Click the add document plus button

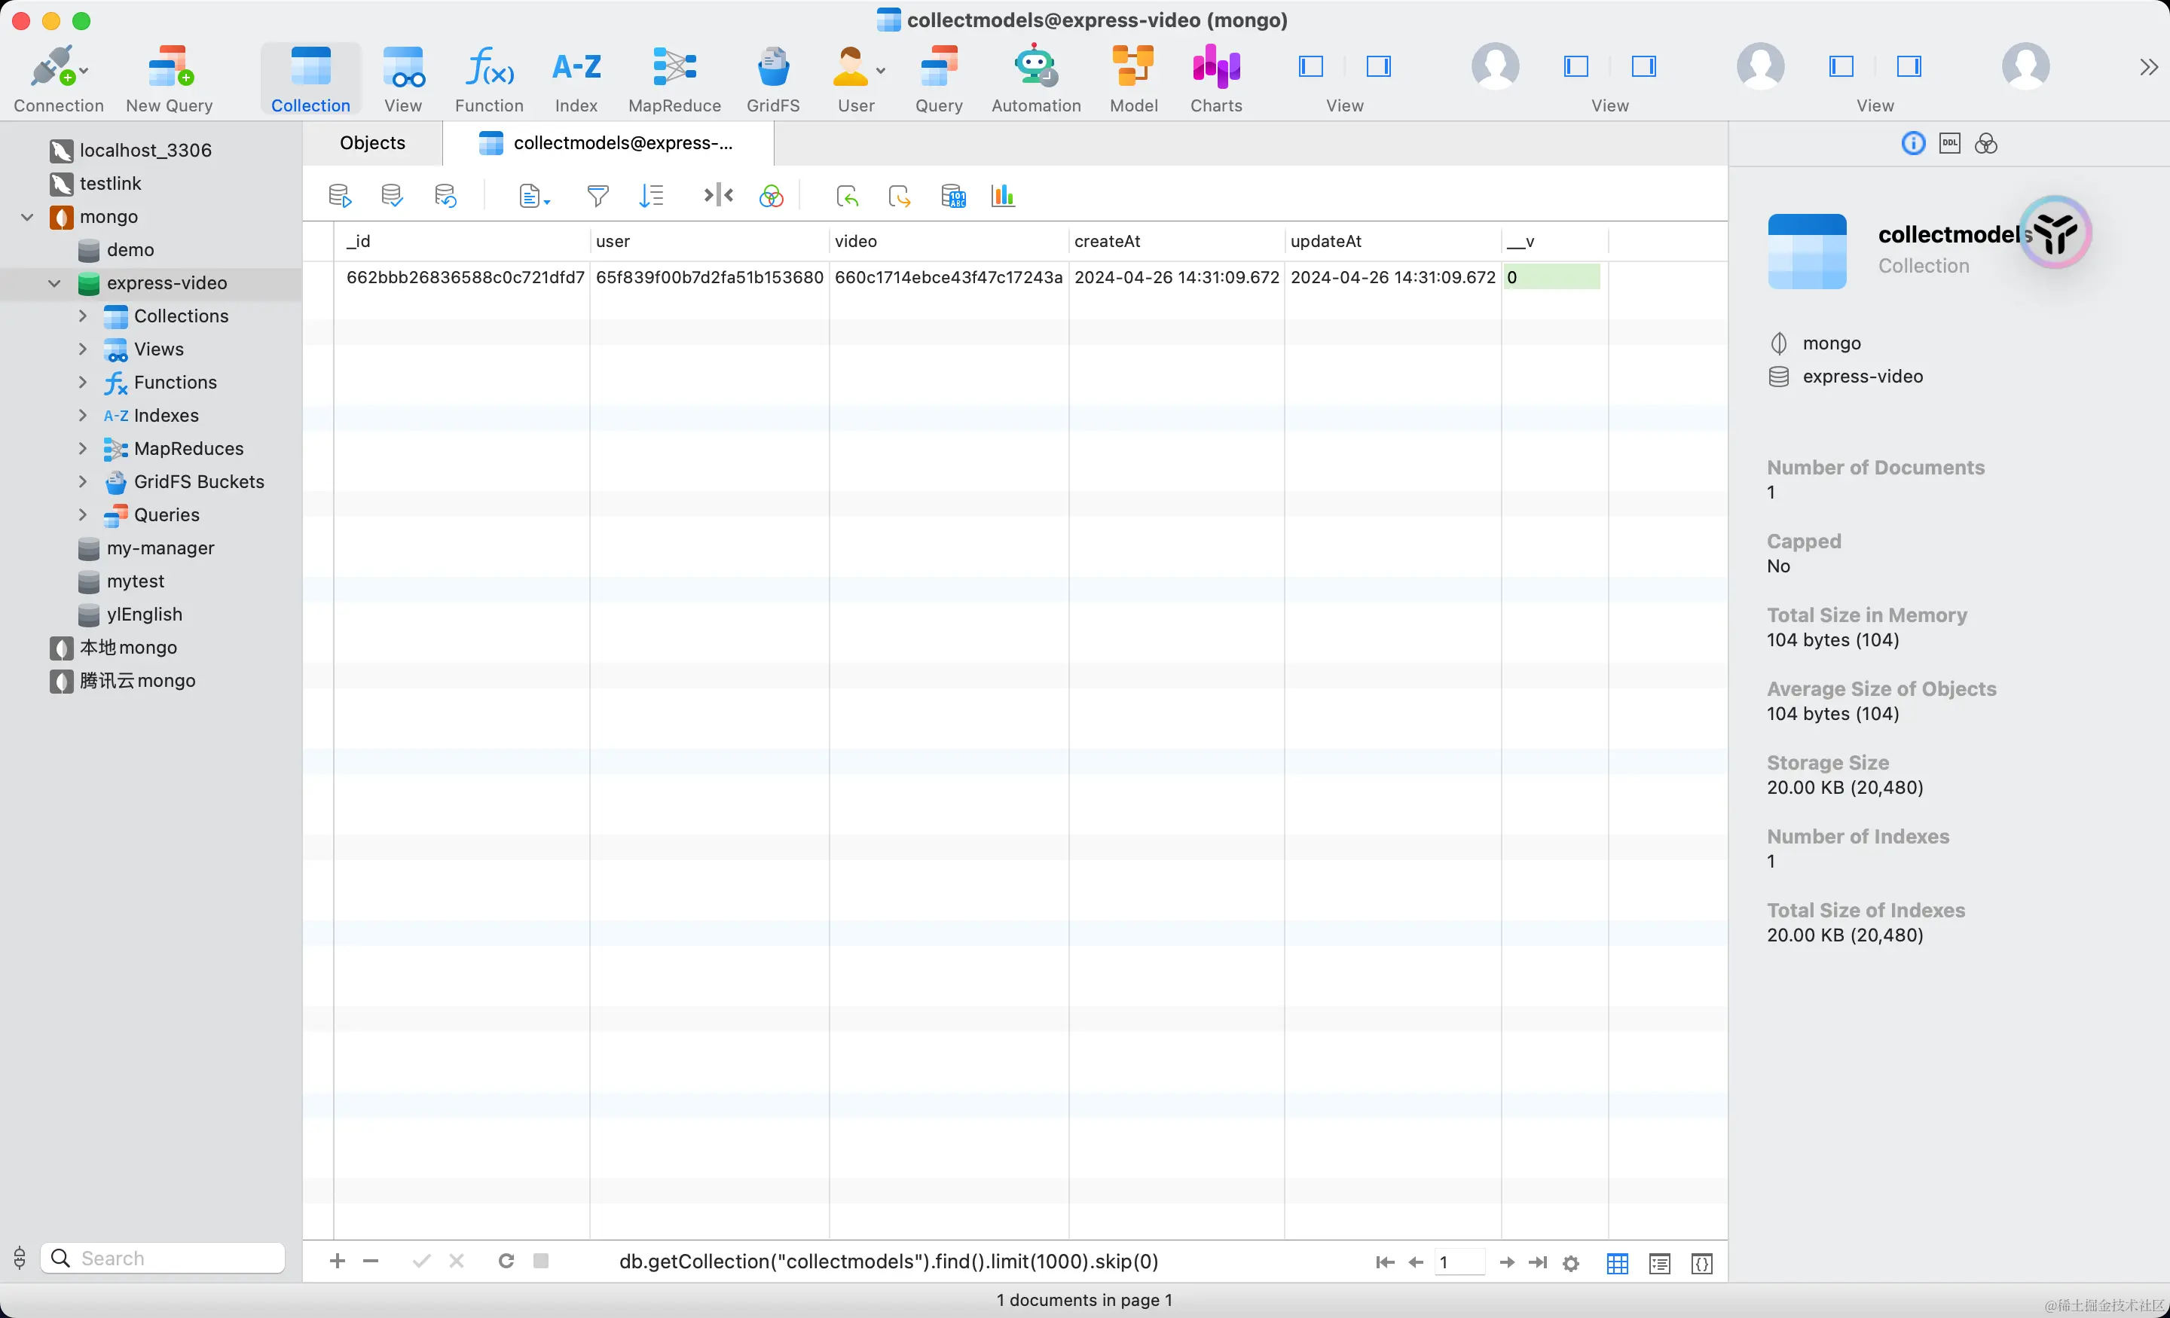(x=336, y=1261)
